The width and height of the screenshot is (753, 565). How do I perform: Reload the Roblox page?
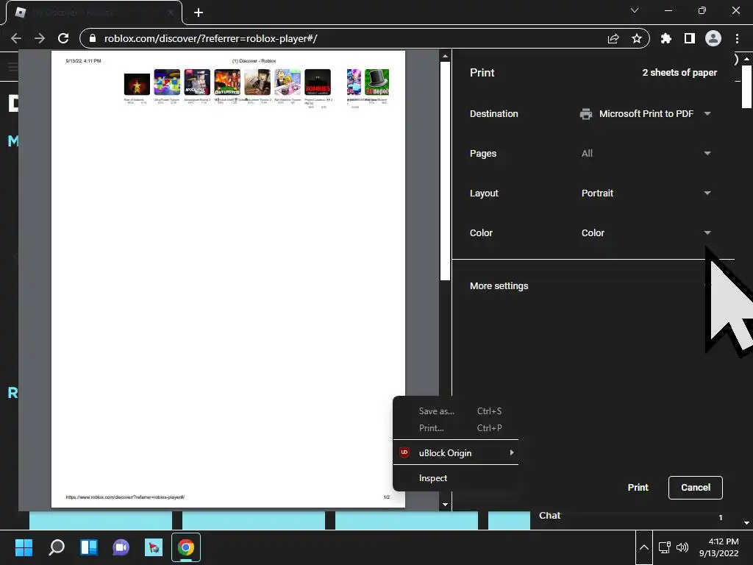point(63,38)
